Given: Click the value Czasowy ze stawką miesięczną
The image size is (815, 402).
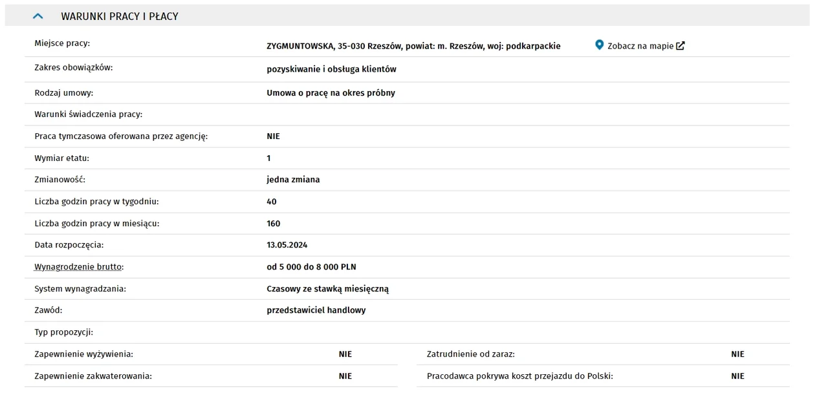Looking at the screenshot, I should point(328,289).
